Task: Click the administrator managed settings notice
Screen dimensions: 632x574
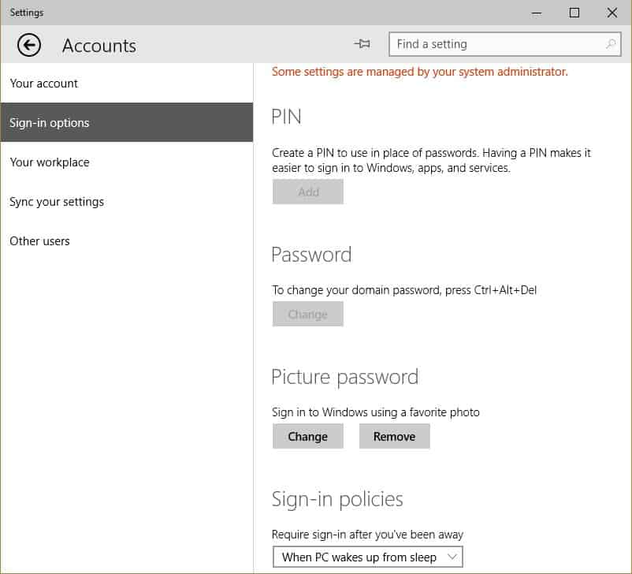Action: click(x=419, y=72)
